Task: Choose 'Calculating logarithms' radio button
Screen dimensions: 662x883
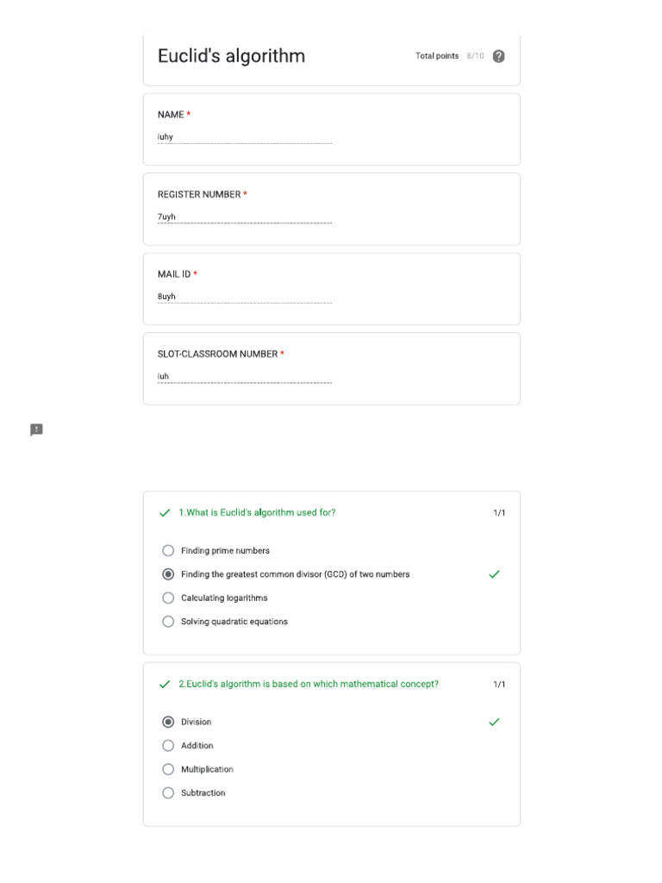Action: (168, 598)
